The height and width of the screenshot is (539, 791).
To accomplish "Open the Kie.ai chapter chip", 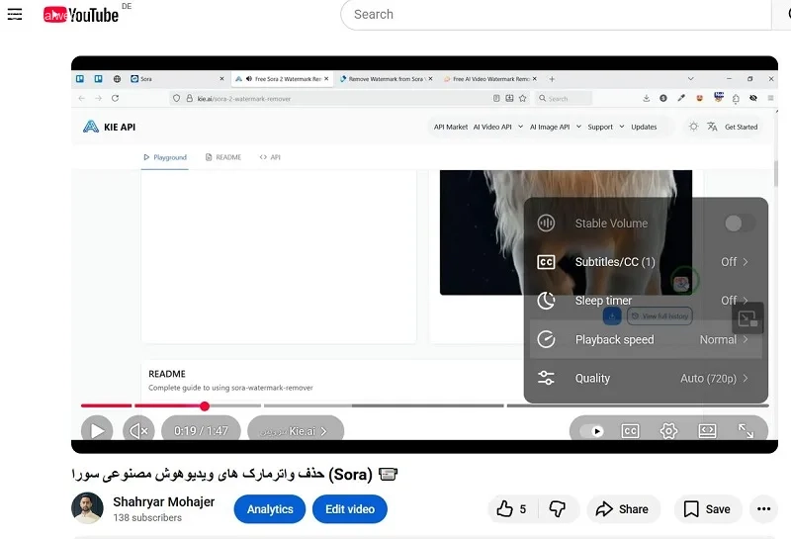I will click(296, 431).
